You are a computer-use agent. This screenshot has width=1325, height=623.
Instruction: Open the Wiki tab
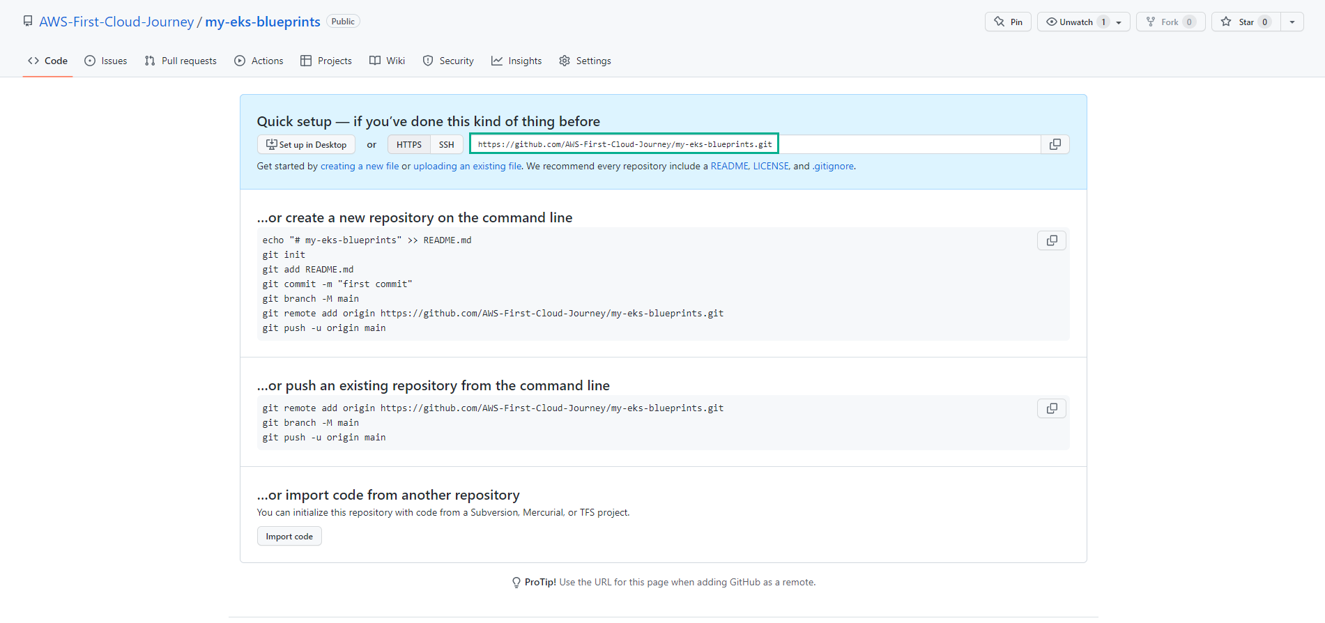coord(387,61)
